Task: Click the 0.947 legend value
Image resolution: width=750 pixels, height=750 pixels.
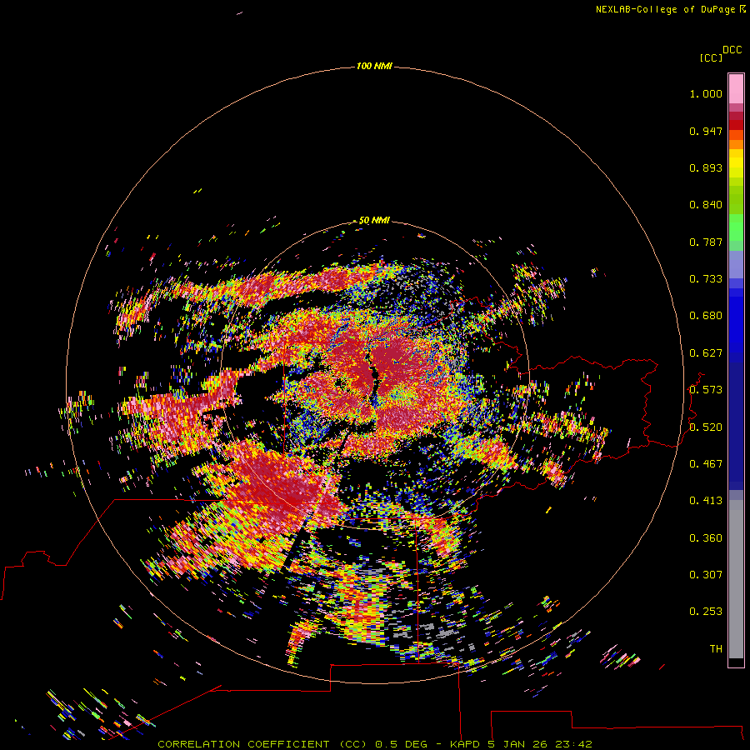Action: click(706, 131)
